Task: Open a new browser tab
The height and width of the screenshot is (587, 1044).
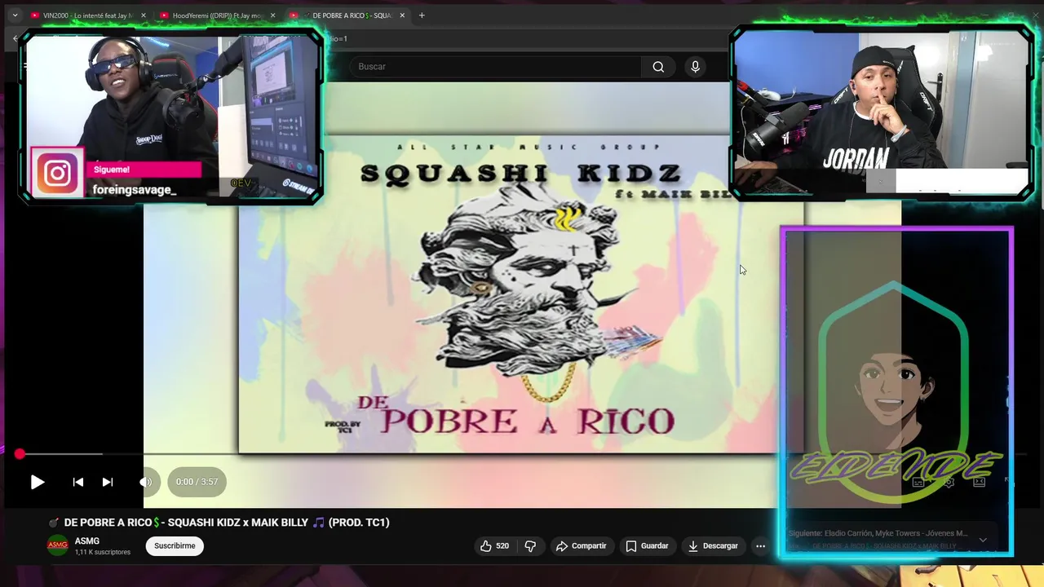Action: [422, 15]
